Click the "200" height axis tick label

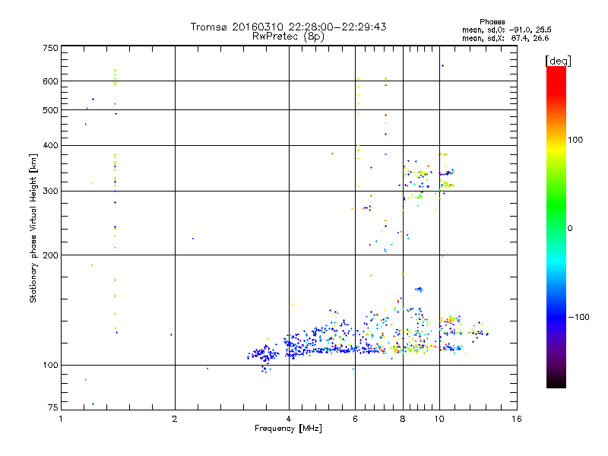(x=50, y=255)
